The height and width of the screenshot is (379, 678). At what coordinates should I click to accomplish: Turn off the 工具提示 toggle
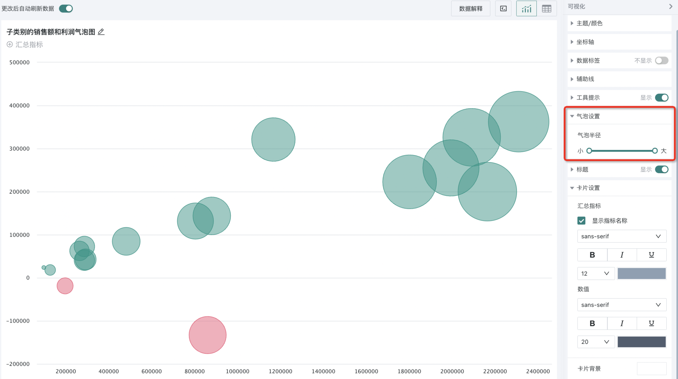(661, 98)
